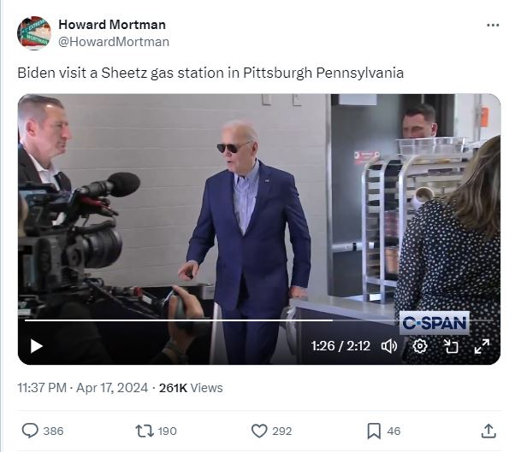Image resolution: width=515 pixels, height=452 pixels.
Task: Visit the @HowardMortman handle
Action: (x=114, y=42)
